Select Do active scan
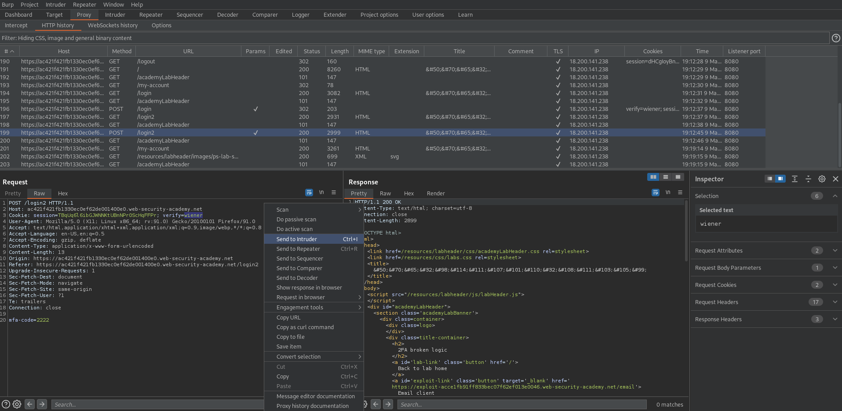 314,229
